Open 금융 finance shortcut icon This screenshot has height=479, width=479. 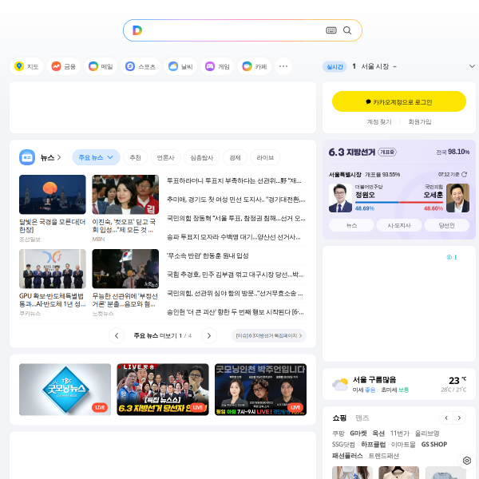click(56, 66)
